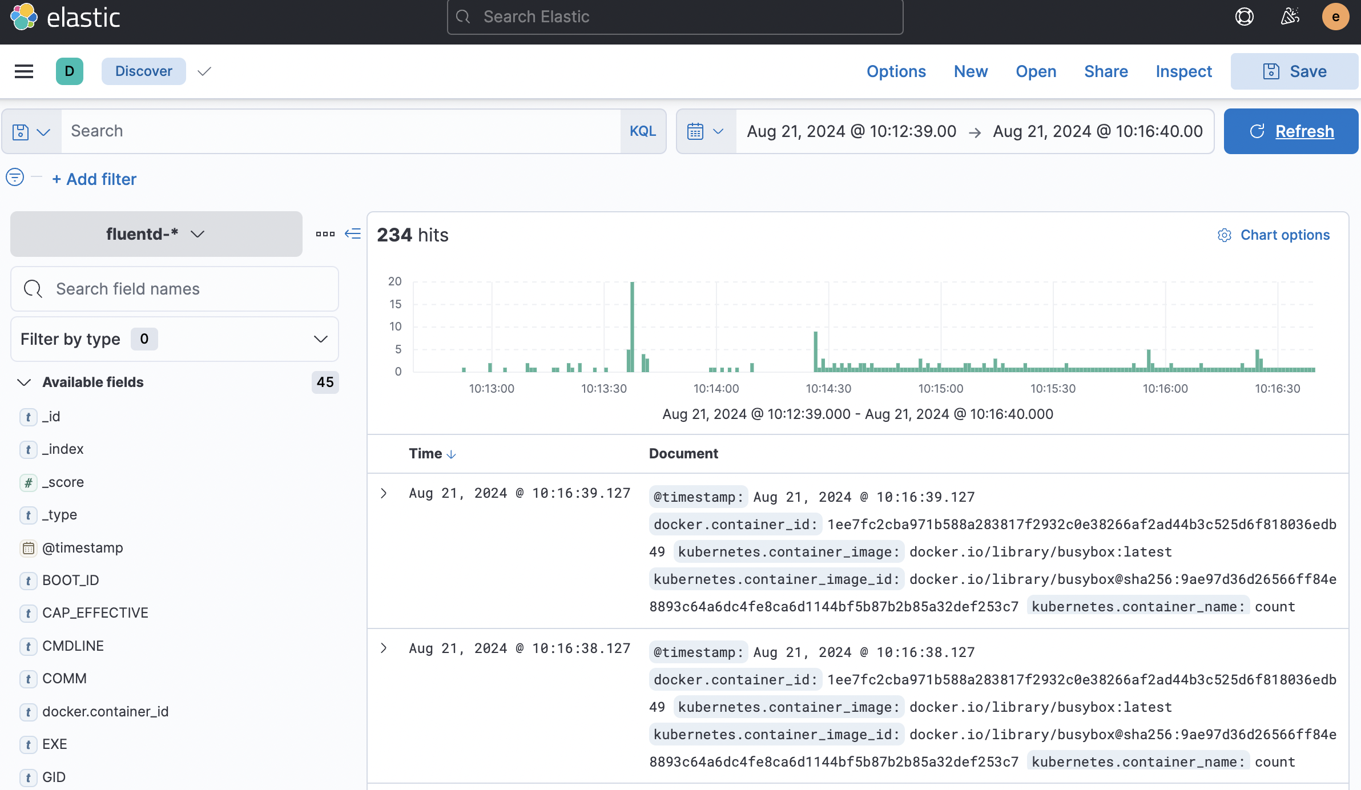Click the Document column header
1361x790 pixels.
coord(683,454)
